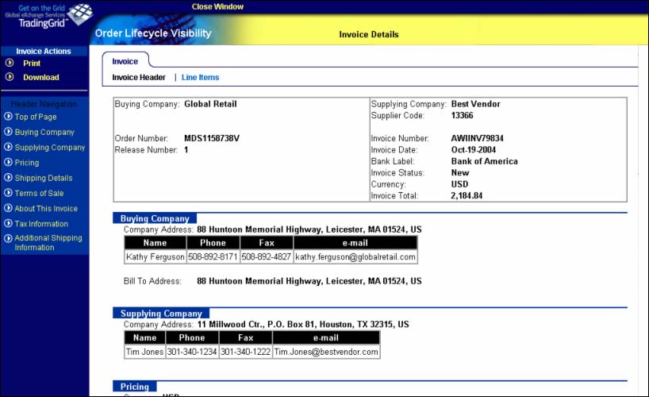Image resolution: width=649 pixels, height=397 pixels.
Task: Click the Print invoice action
Action: (x=32, y=63)
